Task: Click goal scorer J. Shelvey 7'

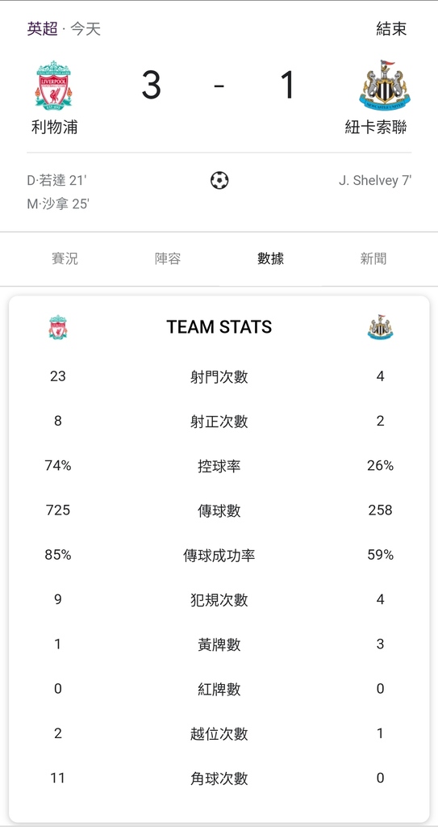Action: pyautogui.click(x=375, y=180)
